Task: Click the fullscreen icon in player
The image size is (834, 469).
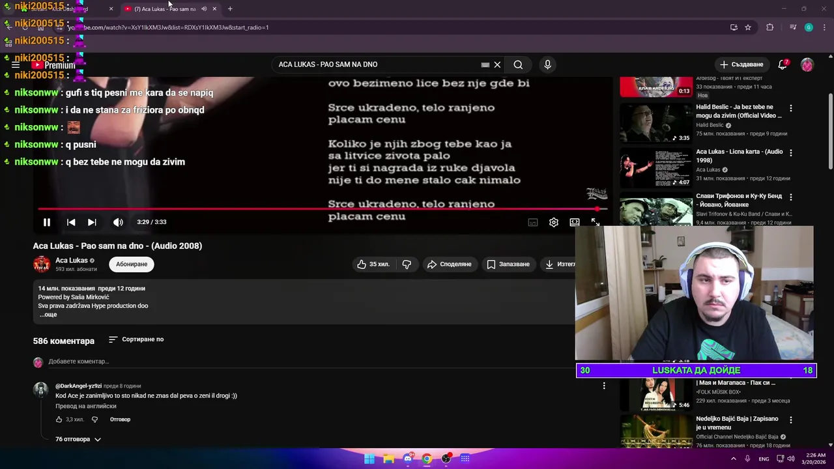Action: (x=595, y=222)
